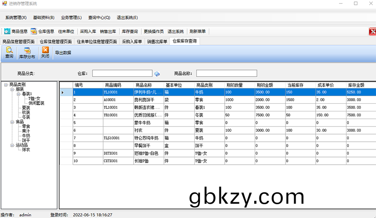Open 仓库信息 toolbar icon
This screenshot has height=218, width=376.
[34, 31]
